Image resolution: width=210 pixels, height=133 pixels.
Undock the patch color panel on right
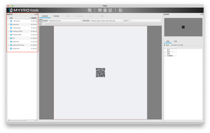201,14
